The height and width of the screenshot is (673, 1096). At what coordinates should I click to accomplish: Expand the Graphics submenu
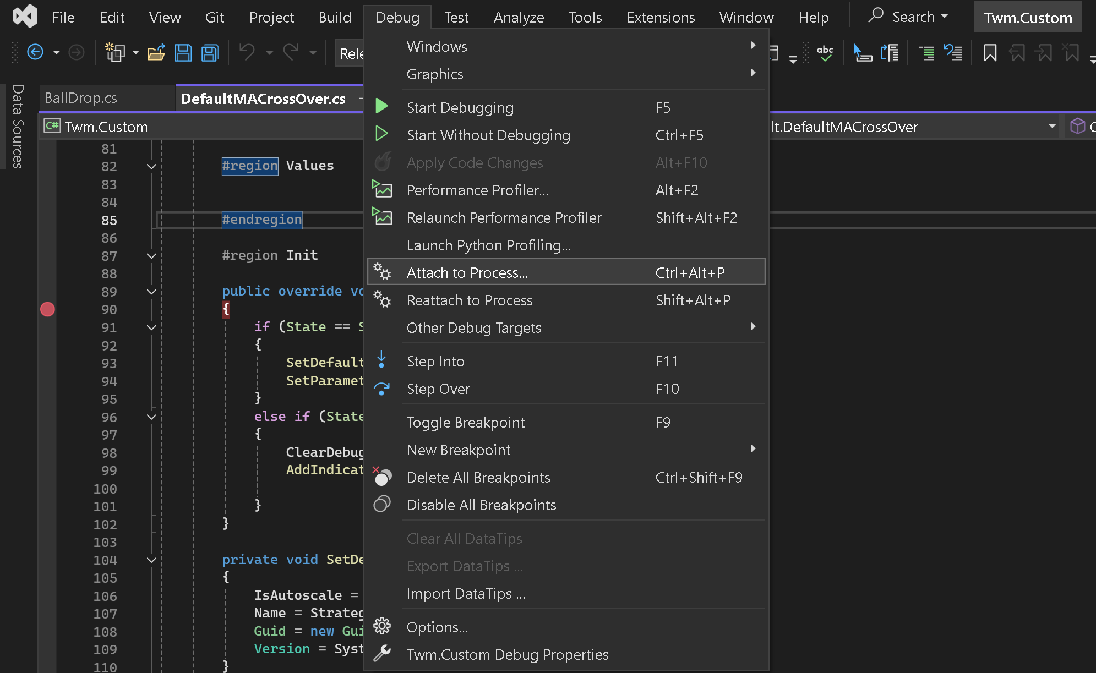pos(566,74)
